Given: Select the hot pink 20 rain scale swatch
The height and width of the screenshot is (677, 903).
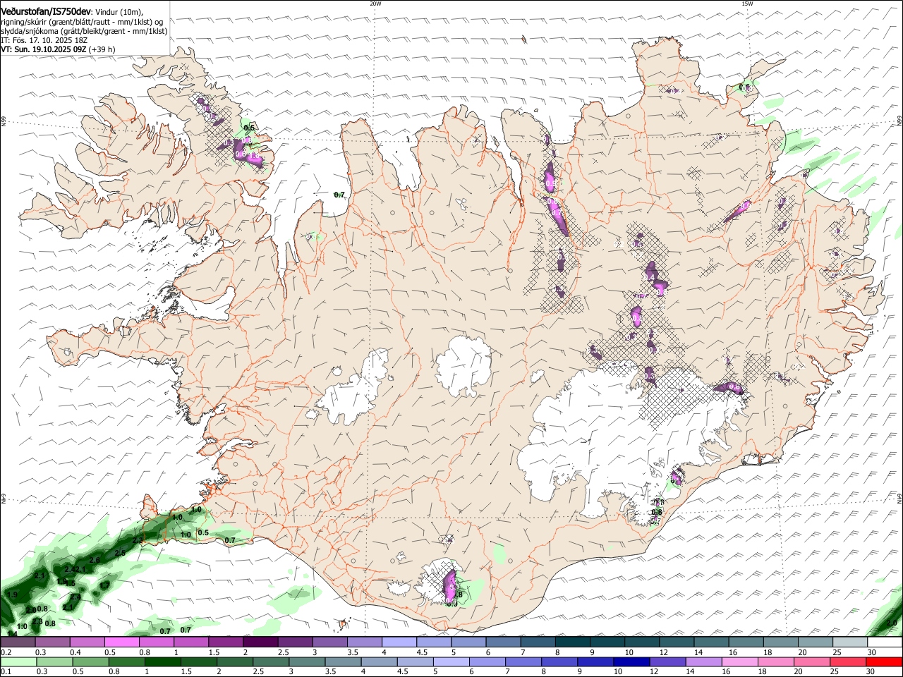Looking at the screenshot, I should (x=812, y=661).
